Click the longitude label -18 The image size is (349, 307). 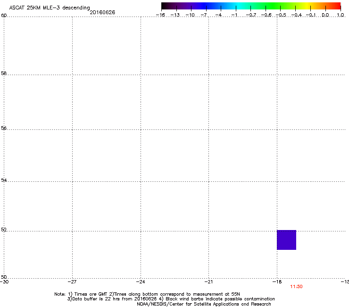(x=277, y=282)
